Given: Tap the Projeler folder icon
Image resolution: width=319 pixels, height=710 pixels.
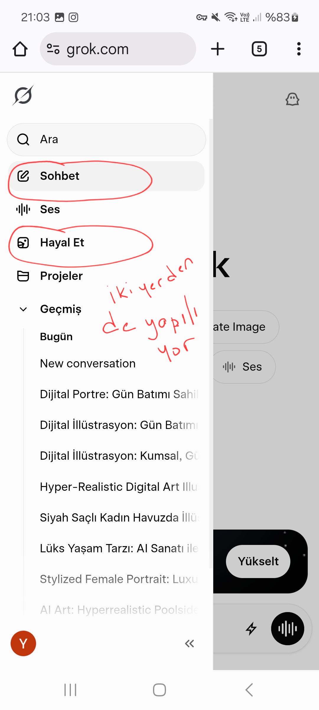Looking at the screenshot, I should pos(23,276).
